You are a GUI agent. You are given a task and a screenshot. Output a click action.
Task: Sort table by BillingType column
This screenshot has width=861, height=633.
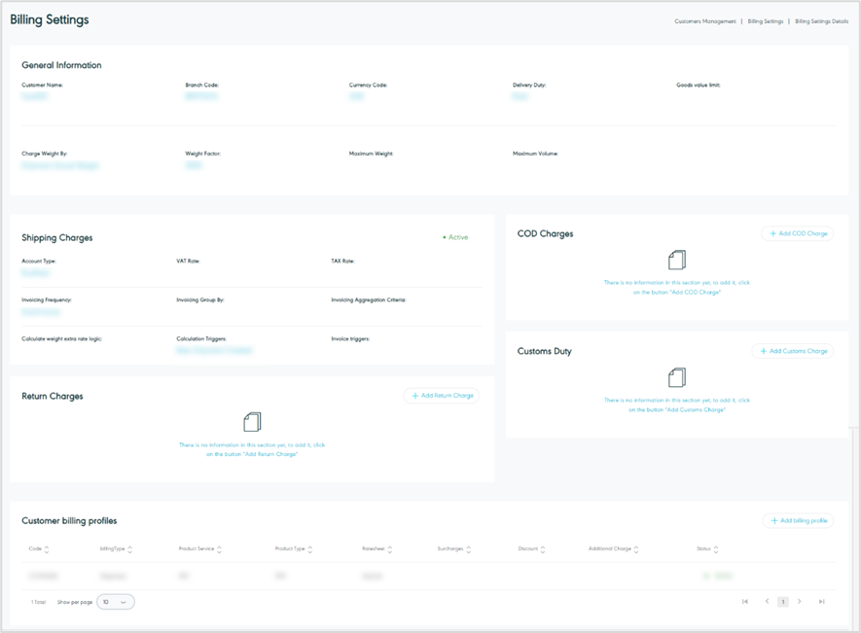pyautogui.click(x=129, y=549)
